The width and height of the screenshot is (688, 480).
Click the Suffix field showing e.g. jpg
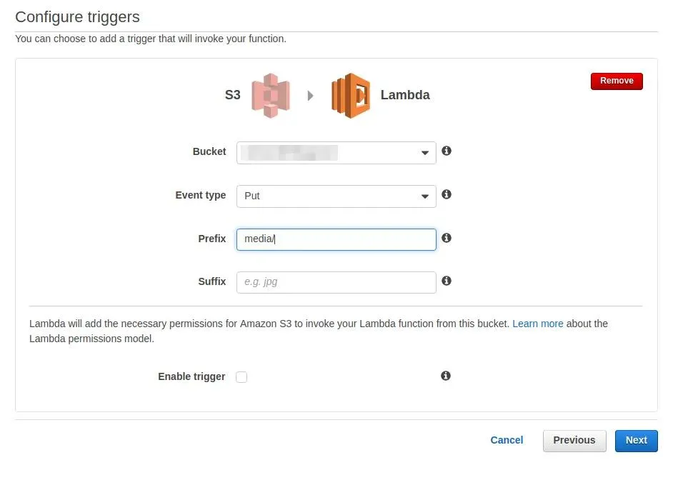point(336,281)
